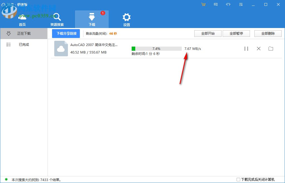The width and height of the screenshot is (285, 183).
Task: Open the feedback chat bubble icon
Action: (x=216, y=4)
